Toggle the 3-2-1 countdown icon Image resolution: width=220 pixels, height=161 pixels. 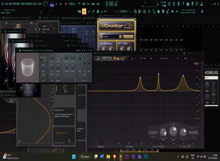coord(89,4)
